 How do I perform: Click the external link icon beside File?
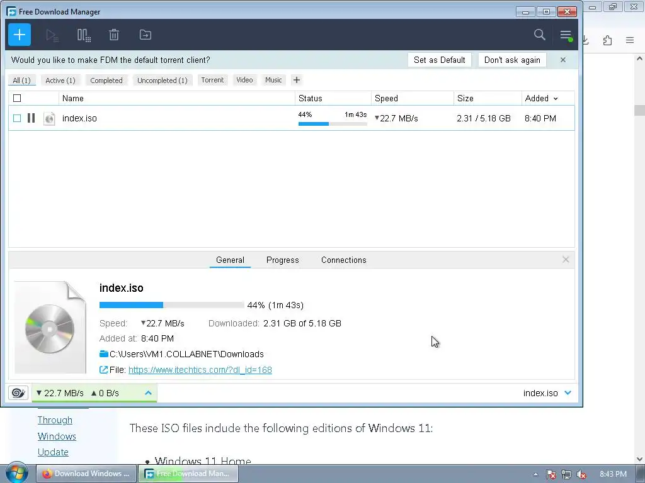click(104, 370)
